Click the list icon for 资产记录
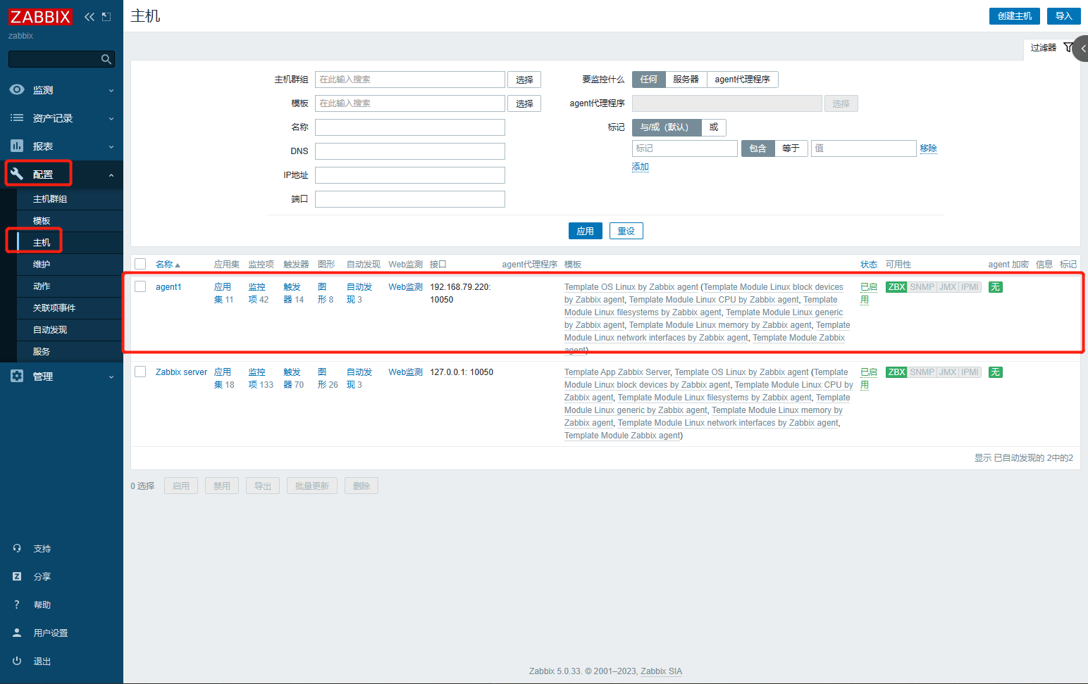This screenshot has width=1088, height=684. (17, 118)
